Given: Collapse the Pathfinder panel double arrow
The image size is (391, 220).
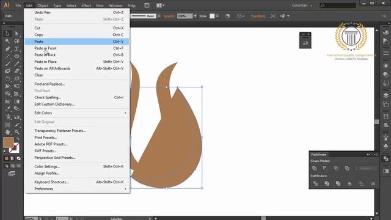Looking at the screenshot, I should point(368,155).
